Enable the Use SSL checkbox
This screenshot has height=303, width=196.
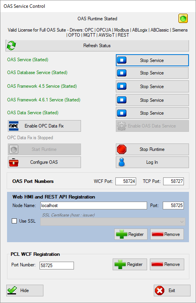coord(14,221)
